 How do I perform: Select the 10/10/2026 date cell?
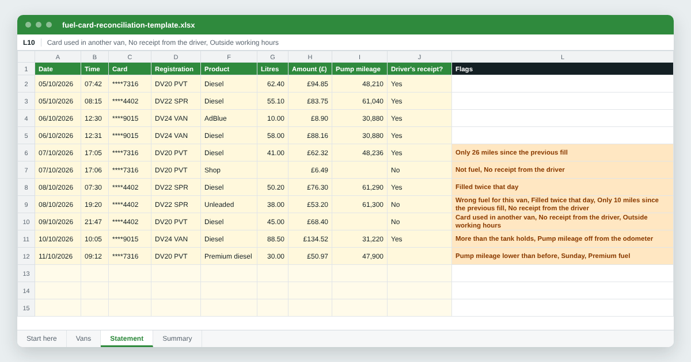(58, 239)
